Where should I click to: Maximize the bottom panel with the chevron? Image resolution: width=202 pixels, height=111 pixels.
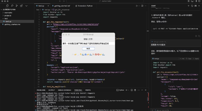point(142,90)
